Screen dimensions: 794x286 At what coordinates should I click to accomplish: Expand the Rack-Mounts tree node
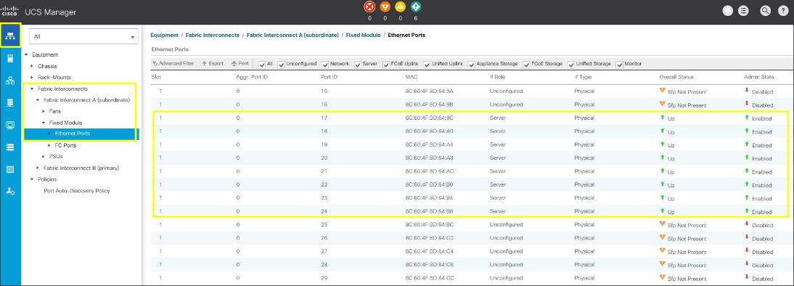[x=32, y=78]
